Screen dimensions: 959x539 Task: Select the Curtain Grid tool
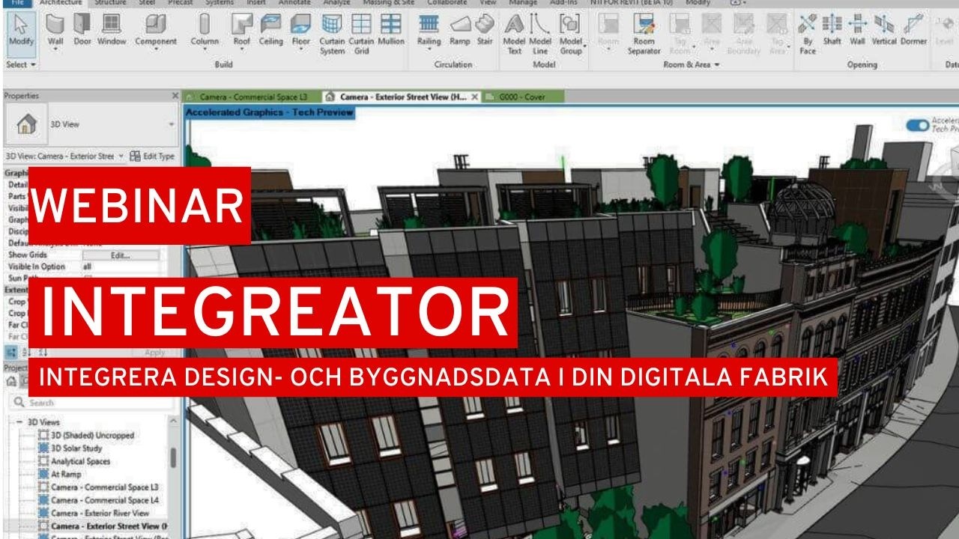361,35
